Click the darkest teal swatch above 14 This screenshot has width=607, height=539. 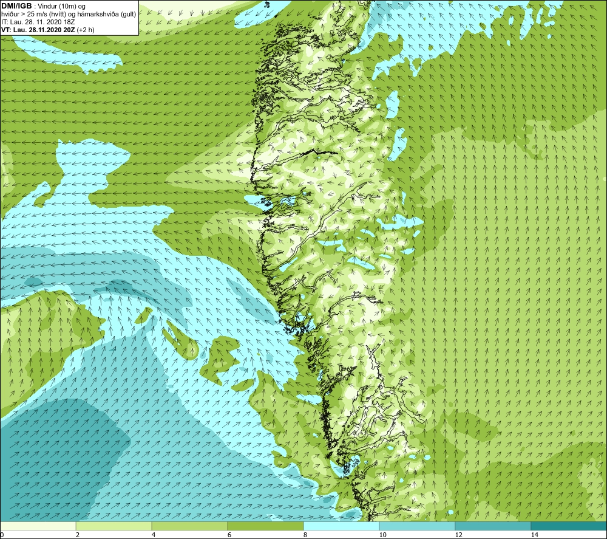pyautogui.click(x=569, y=526)
